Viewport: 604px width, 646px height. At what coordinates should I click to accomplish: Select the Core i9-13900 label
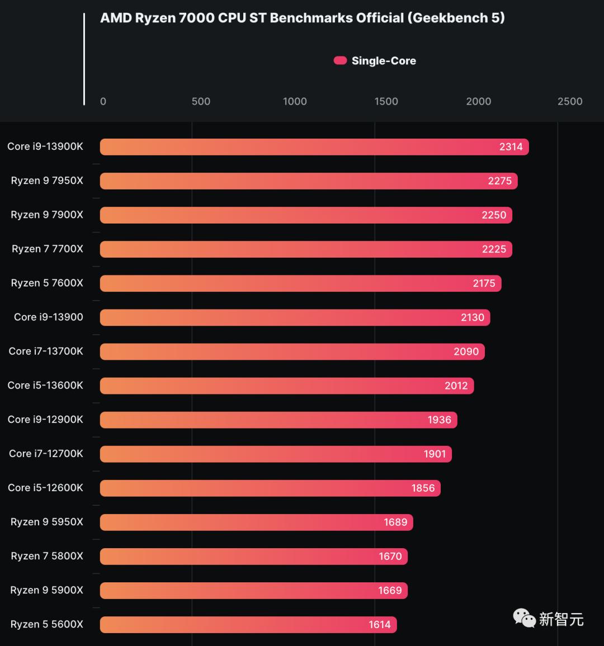coord(49,317)
